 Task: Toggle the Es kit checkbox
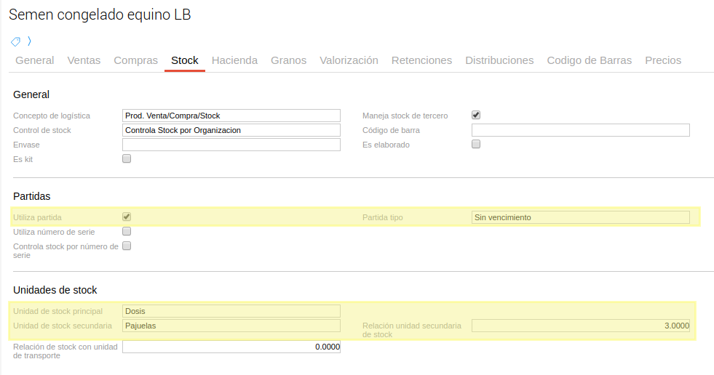coord(127,158)
